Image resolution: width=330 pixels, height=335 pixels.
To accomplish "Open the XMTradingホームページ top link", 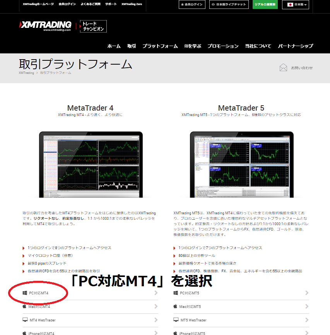I will coord(38,4).
